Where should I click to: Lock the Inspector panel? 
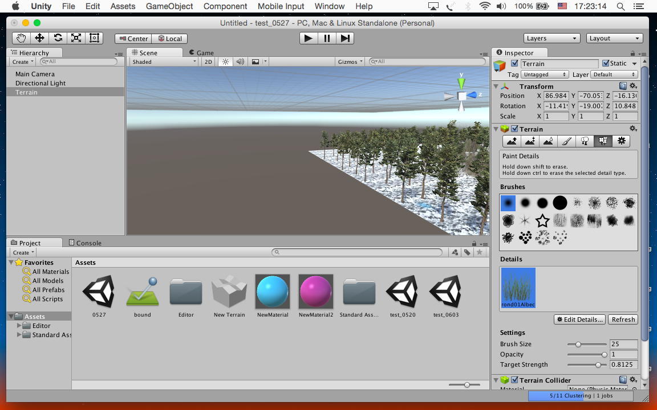(x=632, y=53)
